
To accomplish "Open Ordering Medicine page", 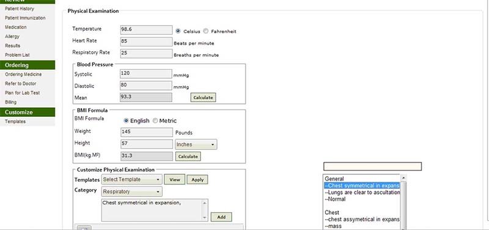I will (23, 74).
